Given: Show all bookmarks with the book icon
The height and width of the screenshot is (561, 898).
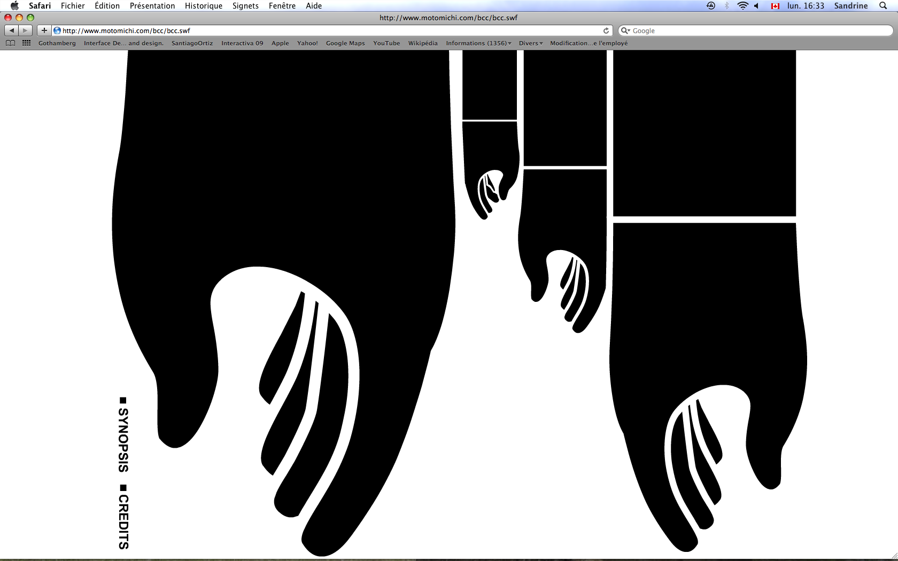Looking at the screenshot, I should [x=10, y=43].
